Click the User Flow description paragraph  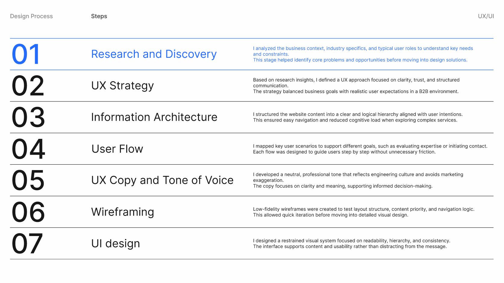[x=370, y=149]
